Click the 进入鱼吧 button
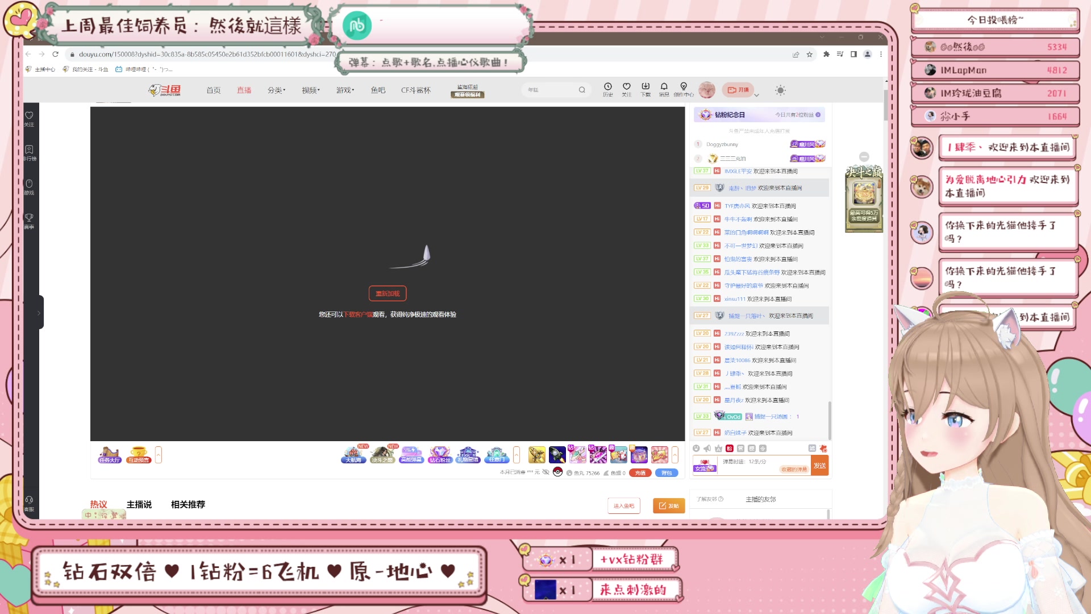 click(x=624, y=505)
